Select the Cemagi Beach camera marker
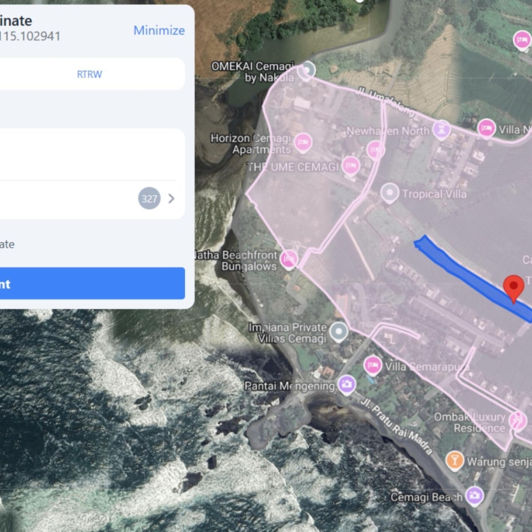The image size is (532, 532). tap(474, 496)
